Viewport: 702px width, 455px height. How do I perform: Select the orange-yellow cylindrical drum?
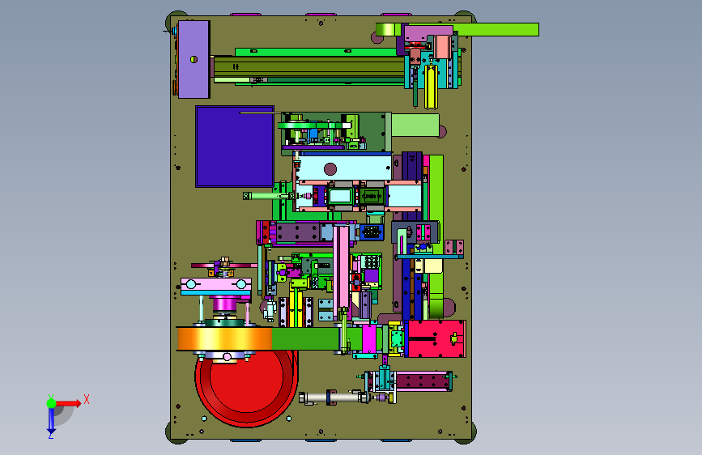tap(224, 338)
